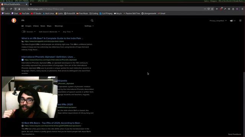Screen dimensions: 245x137
Task: Switch to the Images tab
Action: pos(28,26)
